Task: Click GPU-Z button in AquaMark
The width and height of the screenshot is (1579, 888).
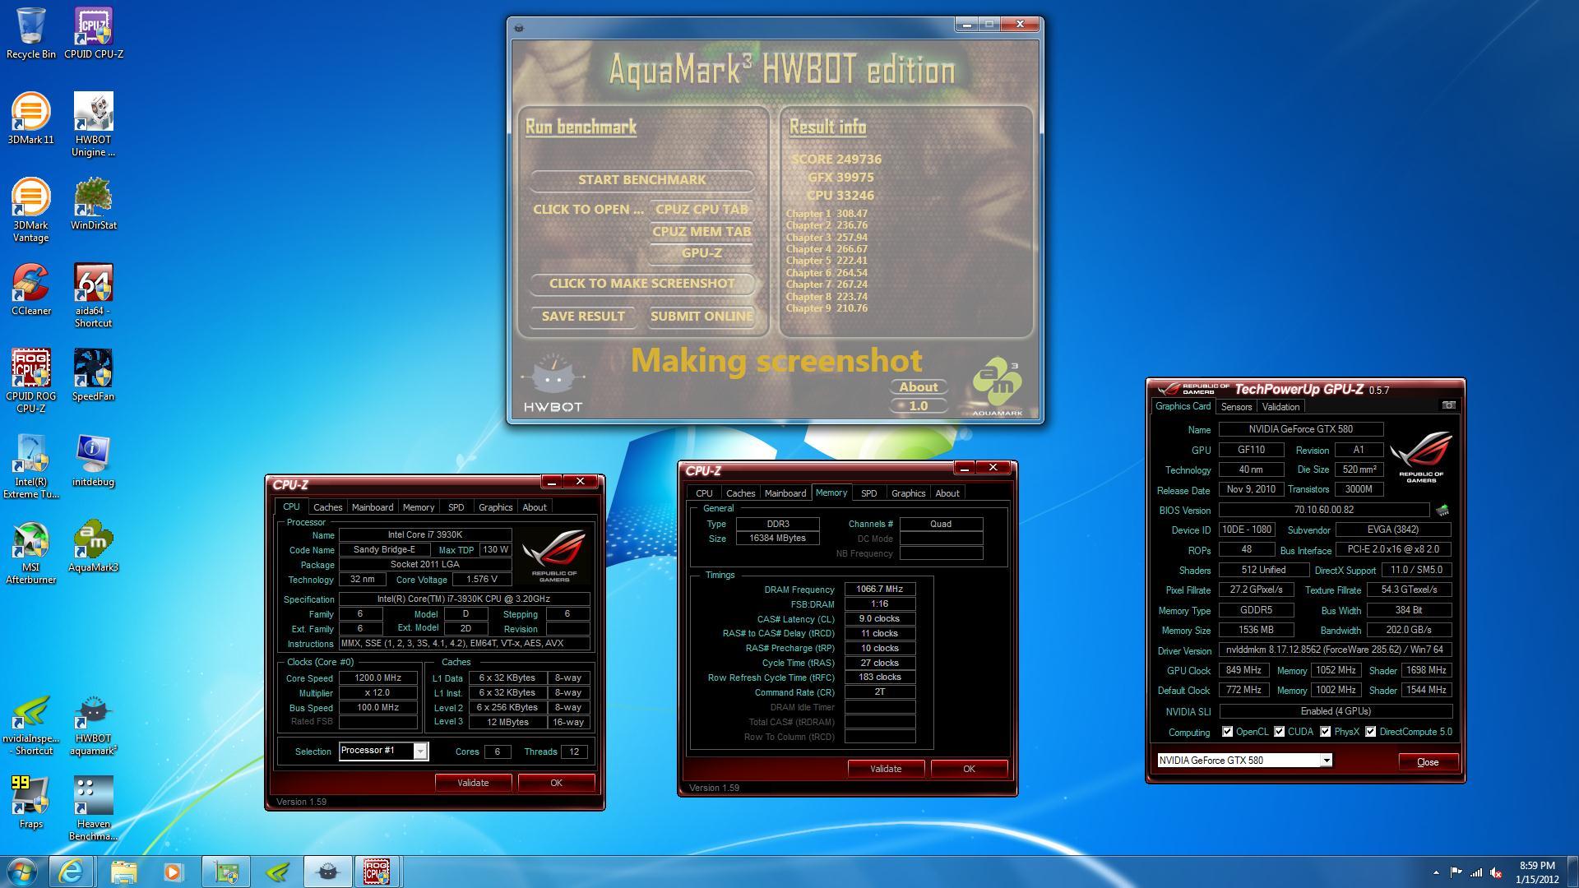Action: tap(702, 253)
